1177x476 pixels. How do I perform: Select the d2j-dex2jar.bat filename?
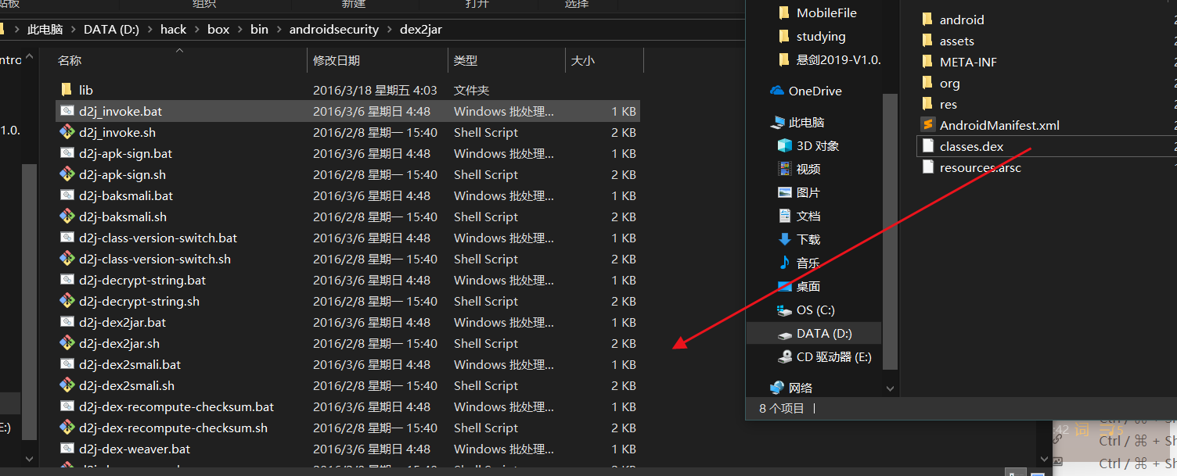coord(122,322)
